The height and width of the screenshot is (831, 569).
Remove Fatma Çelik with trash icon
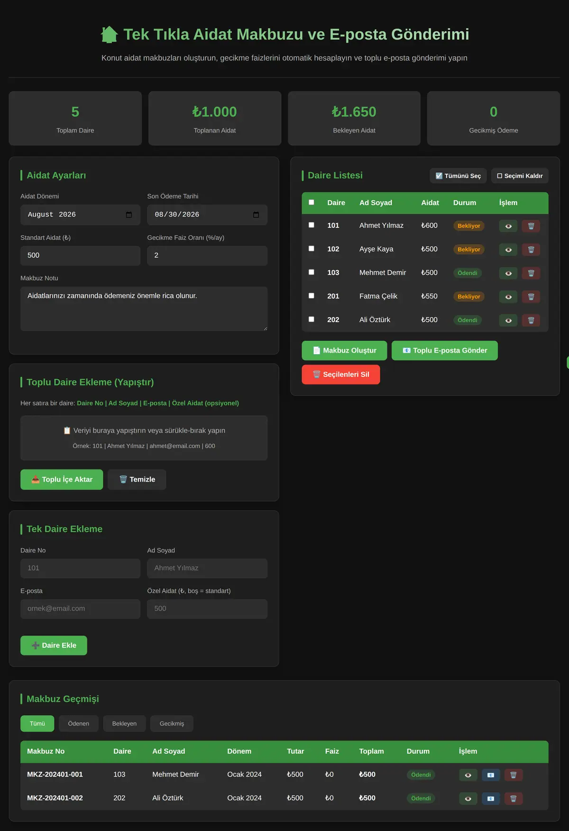(x=531, y=297)
